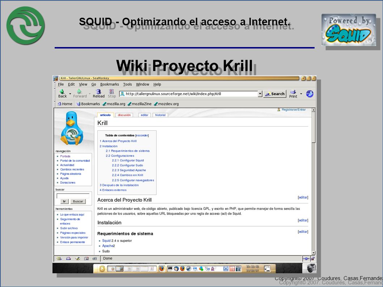Click the security padlock status icon
This screenshot has height=287, width=383.
click(x=312, y=258)
